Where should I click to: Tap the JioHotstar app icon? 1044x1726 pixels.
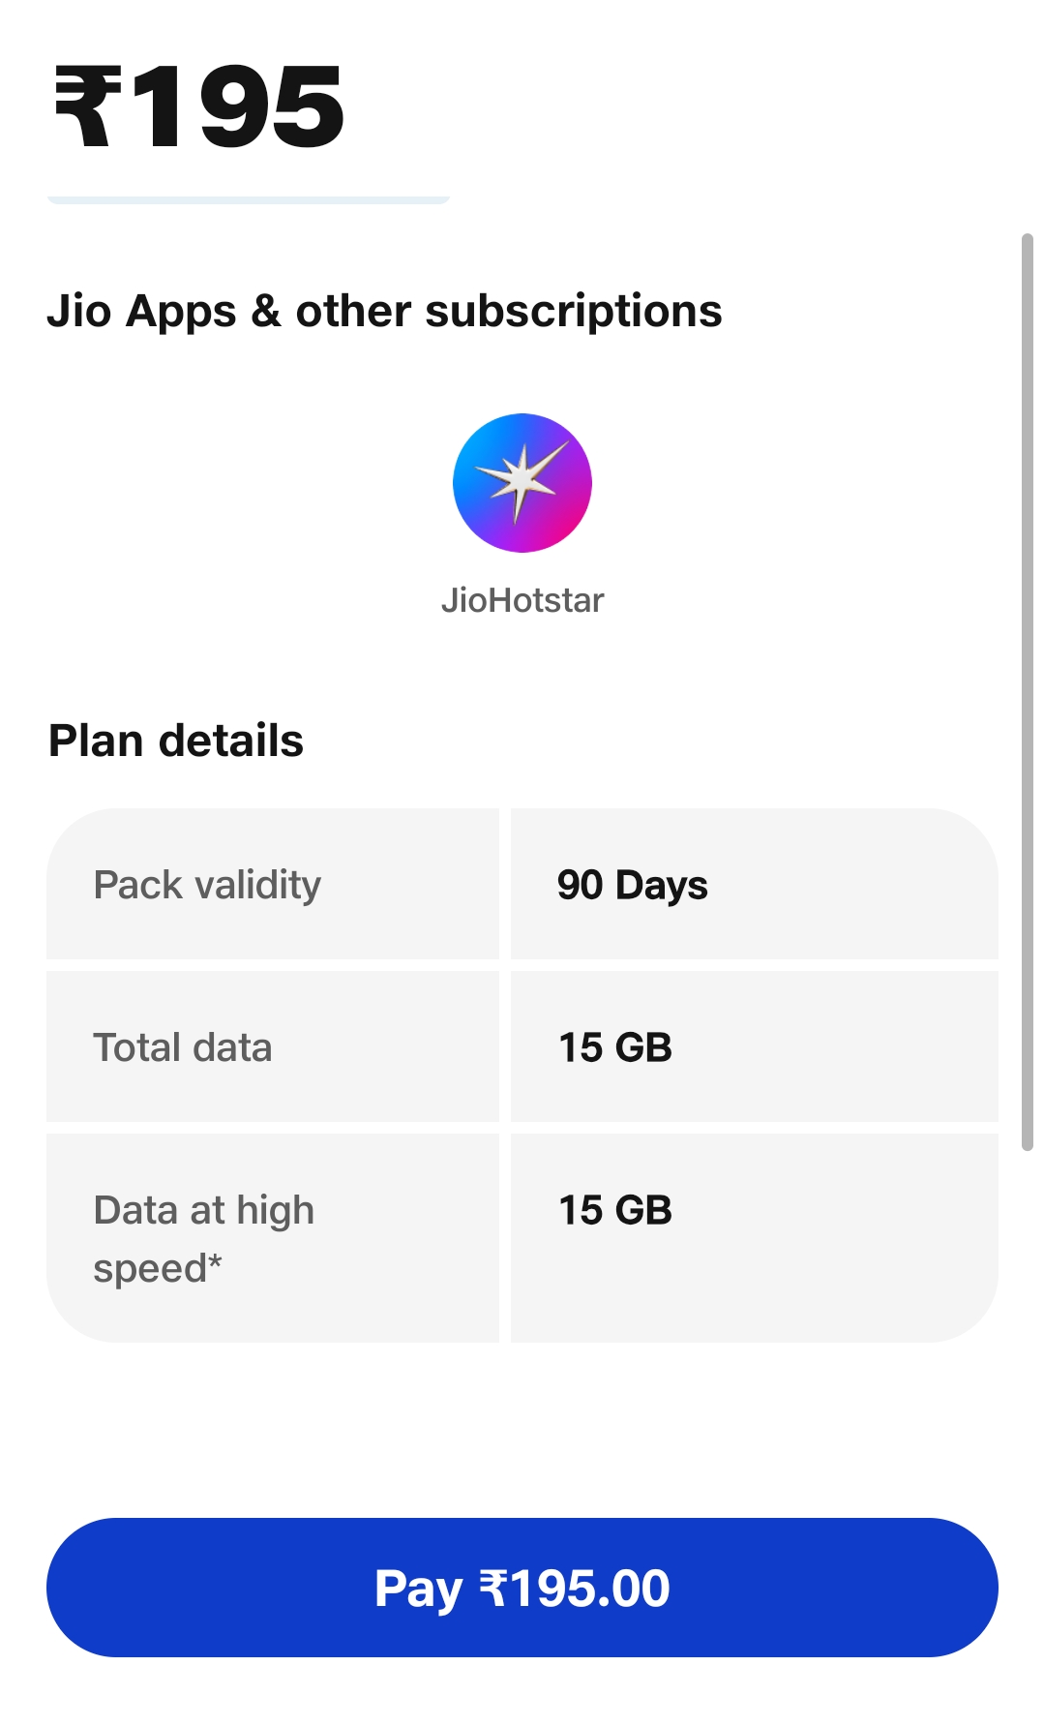[x=522, y=482]
